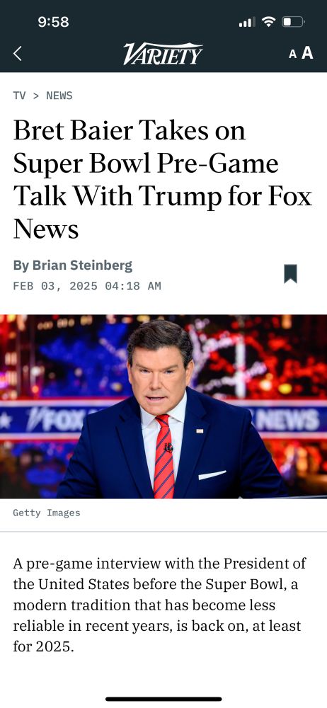Toggle the bookmark icon for article
The image size is (327, 708).
click(290, 273)
